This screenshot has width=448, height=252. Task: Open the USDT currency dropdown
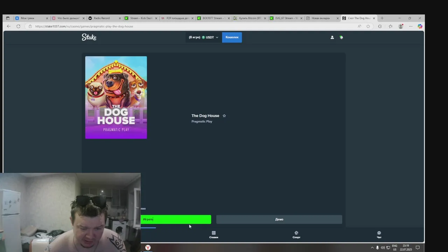coord(203,37)
